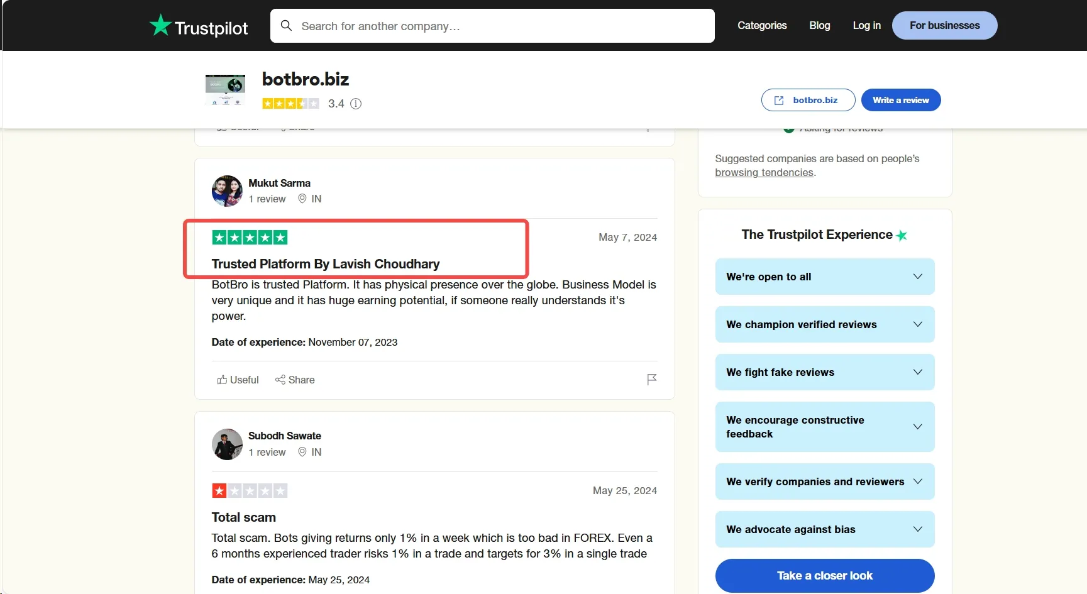Open Subodh Sawate's profile avatar
Screen dimensions: 1087x594
tap(227, 444)
